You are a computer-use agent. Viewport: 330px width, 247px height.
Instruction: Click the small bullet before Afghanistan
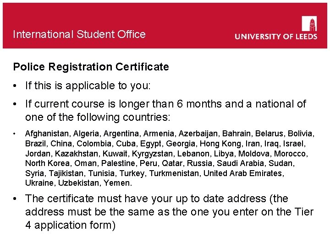pyautogui.click(x=16, y=134)
